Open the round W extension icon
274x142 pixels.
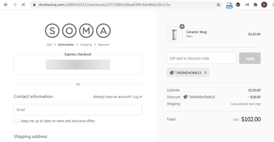pyautogui.click(x=238, y=5)
